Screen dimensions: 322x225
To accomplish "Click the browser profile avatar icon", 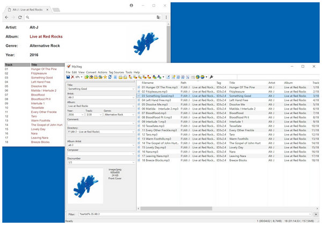I will [x=131, y=5].
